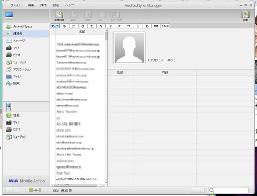The height and width of the screenshot is (196, 257).
Task: Open the File (ファイル) menu
Action: [x=16, y=5]
